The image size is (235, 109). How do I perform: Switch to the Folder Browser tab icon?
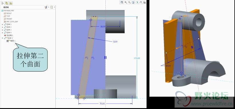pyautogui.click(x=7, y=3)
